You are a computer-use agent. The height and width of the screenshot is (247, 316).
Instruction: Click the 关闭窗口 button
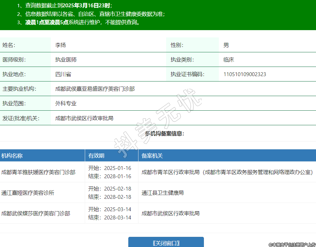click(x=166, y=243)
